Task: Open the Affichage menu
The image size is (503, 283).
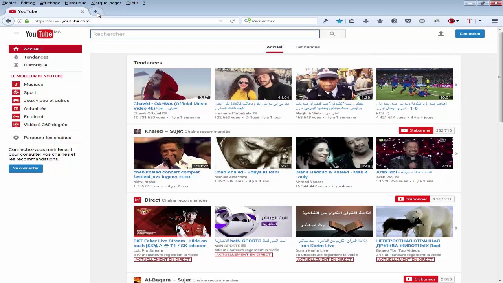Action: [x=50, y=3]
